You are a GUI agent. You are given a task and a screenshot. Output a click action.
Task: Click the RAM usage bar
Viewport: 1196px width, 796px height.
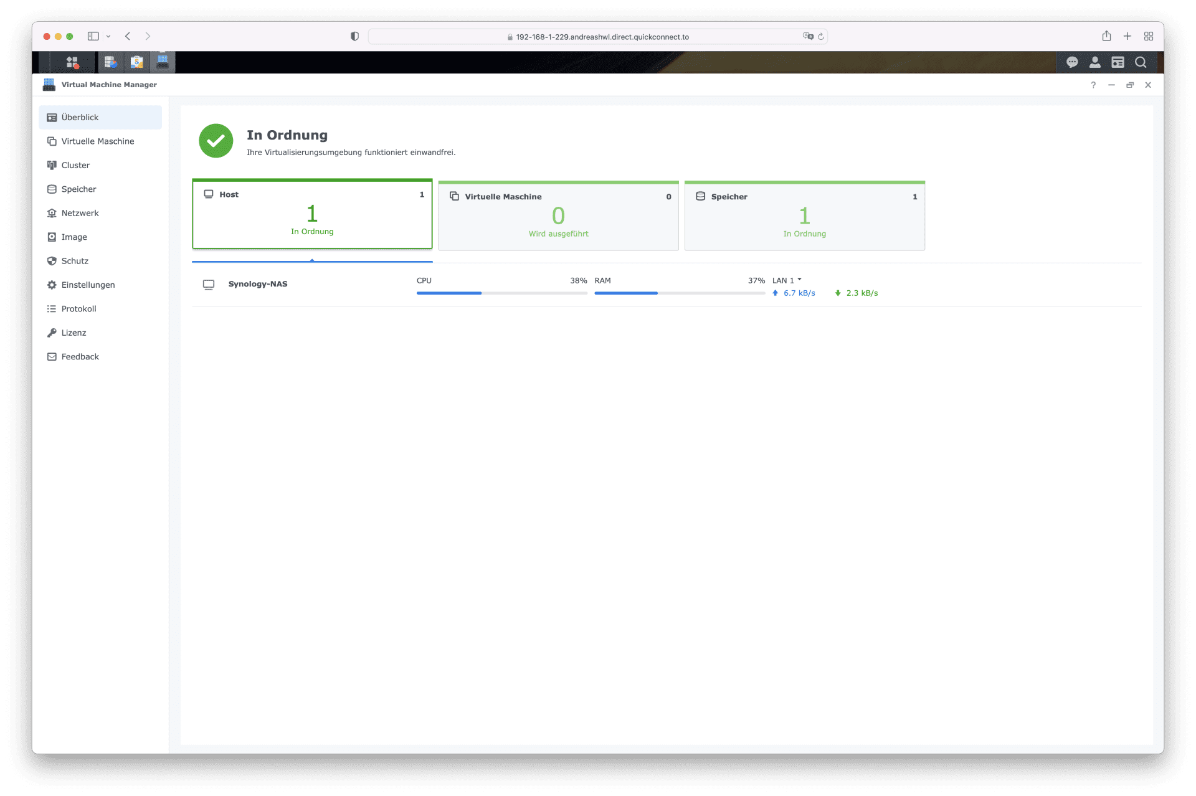(680, 293)
